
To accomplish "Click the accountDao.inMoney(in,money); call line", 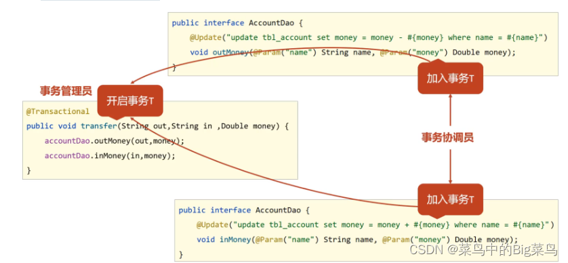I will coord(110,156).
